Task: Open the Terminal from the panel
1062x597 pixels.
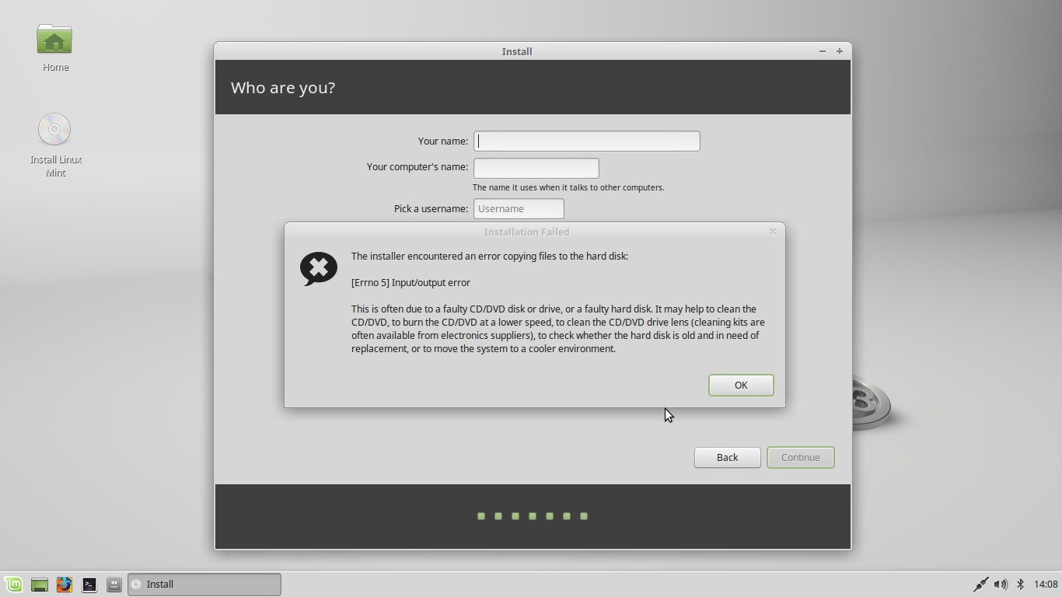Action: point(89,584)
